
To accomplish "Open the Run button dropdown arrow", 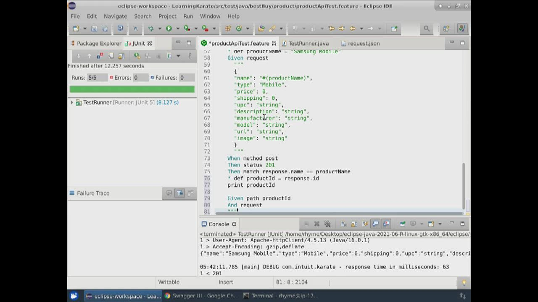I will (x=177, y=29).
